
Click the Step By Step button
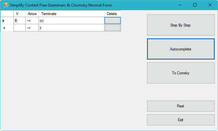[180, 25]
